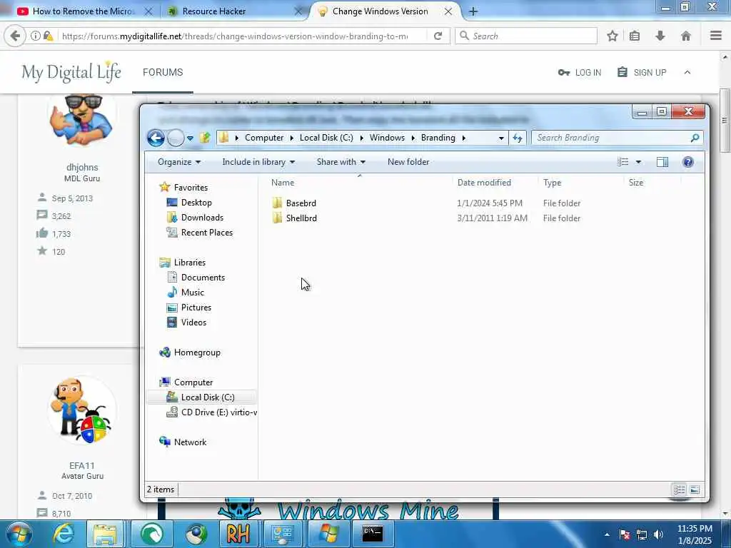The image size is (731, 548).
Task: Click the Firefox Search box
Action: [526, 36]
